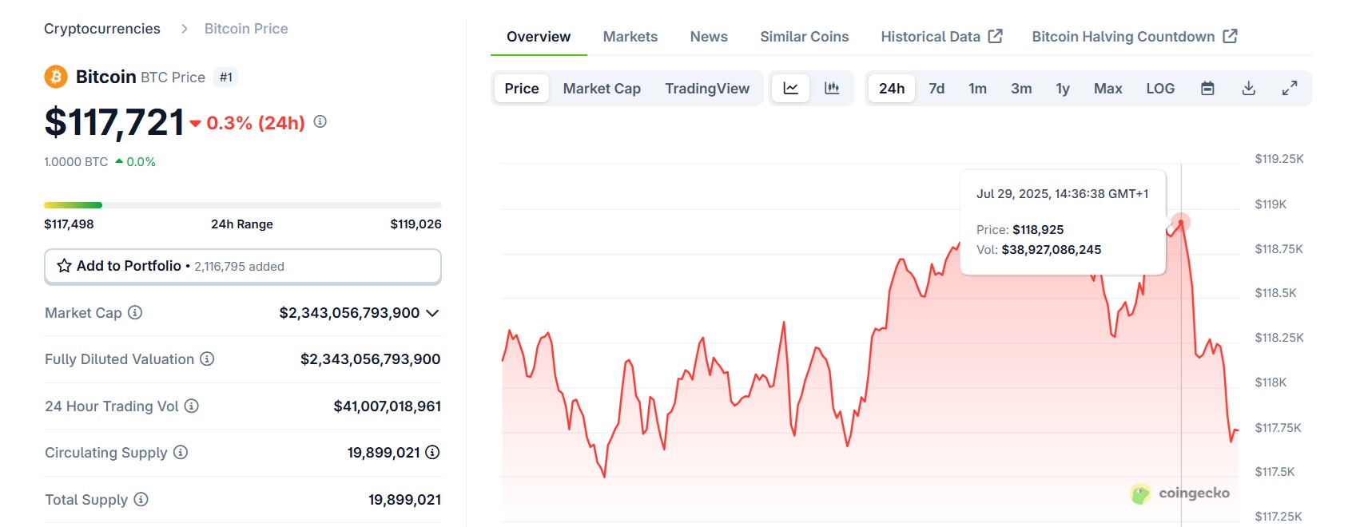Open the Similar Coins tab
1348x527 pixels.
[804, 37]
